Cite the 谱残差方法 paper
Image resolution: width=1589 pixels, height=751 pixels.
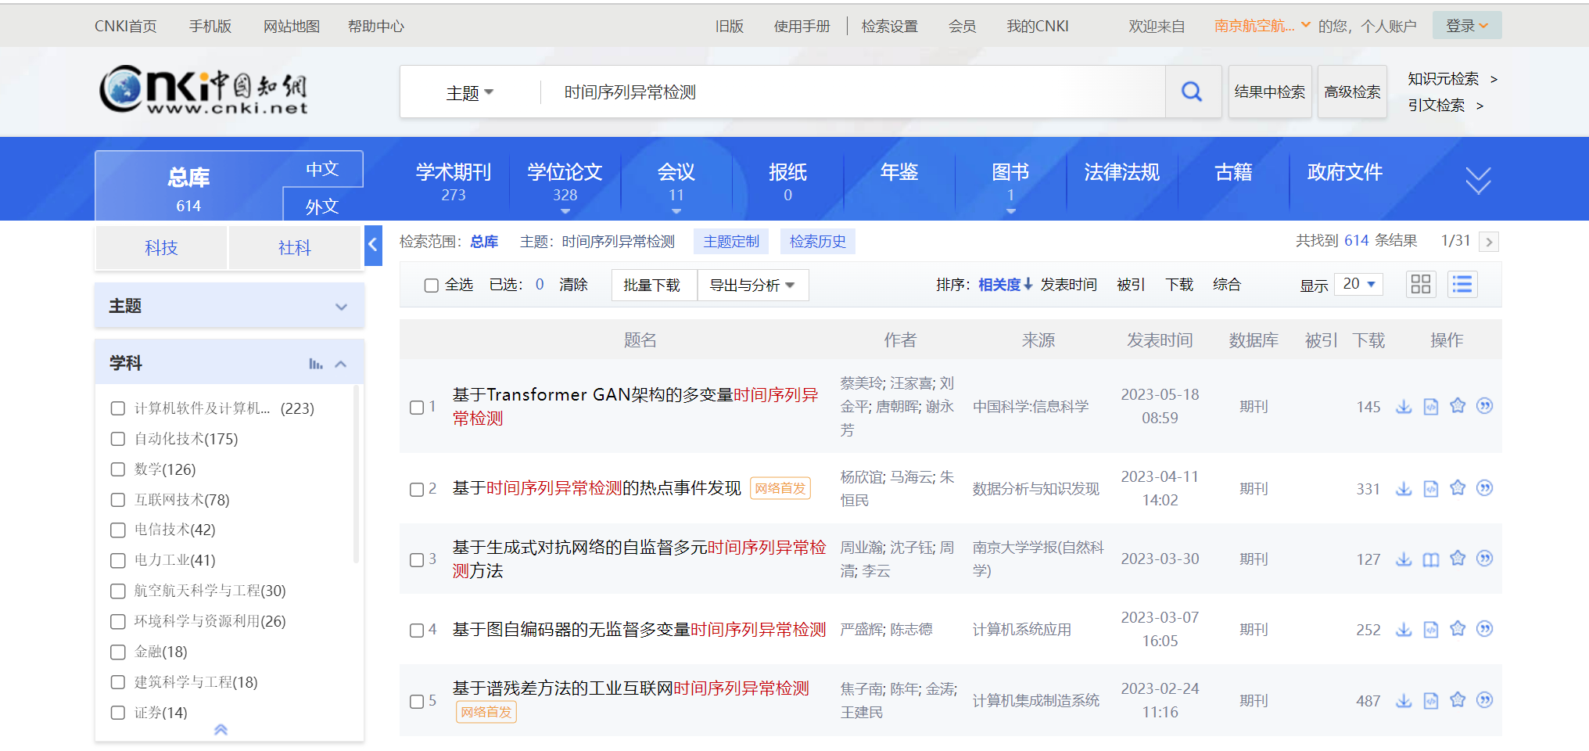pos(1484,699)
